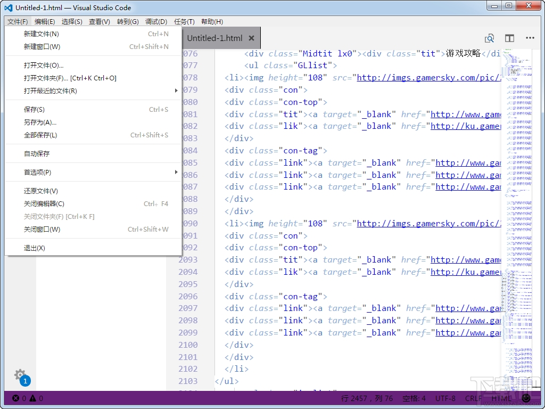The height and width of the screenshot is (409, 545).
Task: Select the UTF-8 encoding indicator
Action: point(445,398)
